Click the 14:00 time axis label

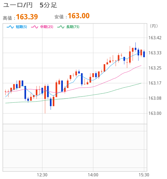(x=93, y=175)
